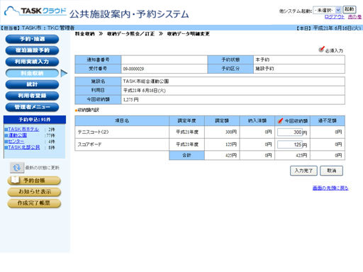Click the スコアボード payment amount field
Viewport: 363px width, 272px height.
[x=290, y=144]
